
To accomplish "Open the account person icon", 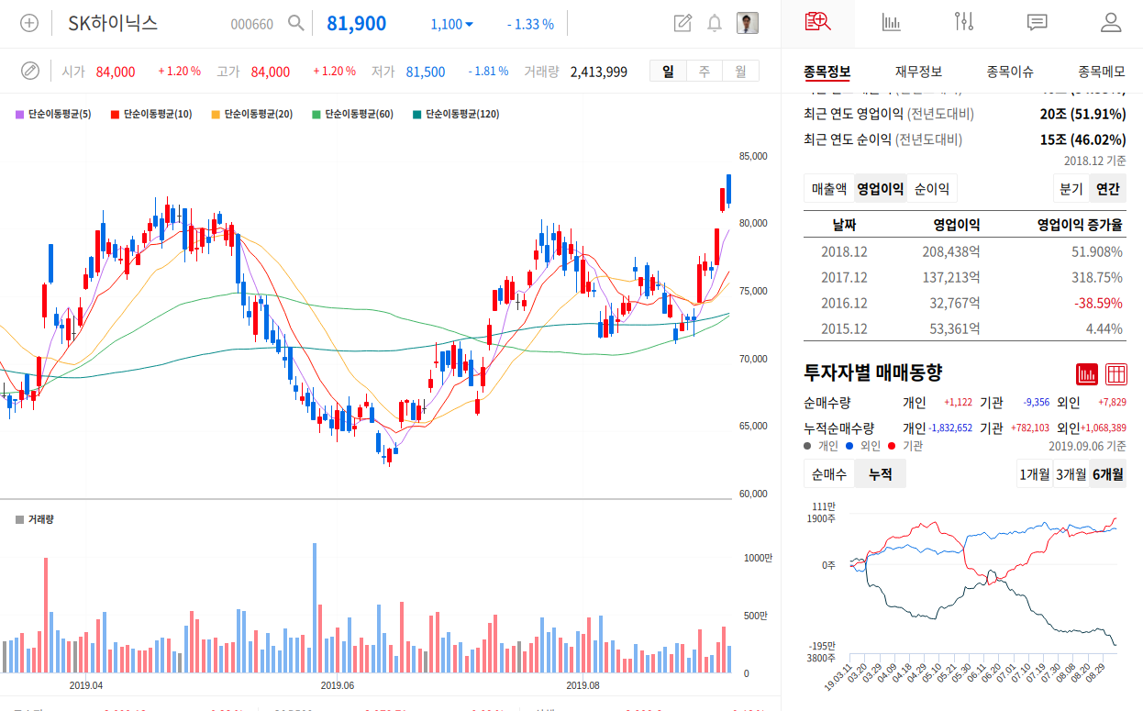I will point(1111,23).
